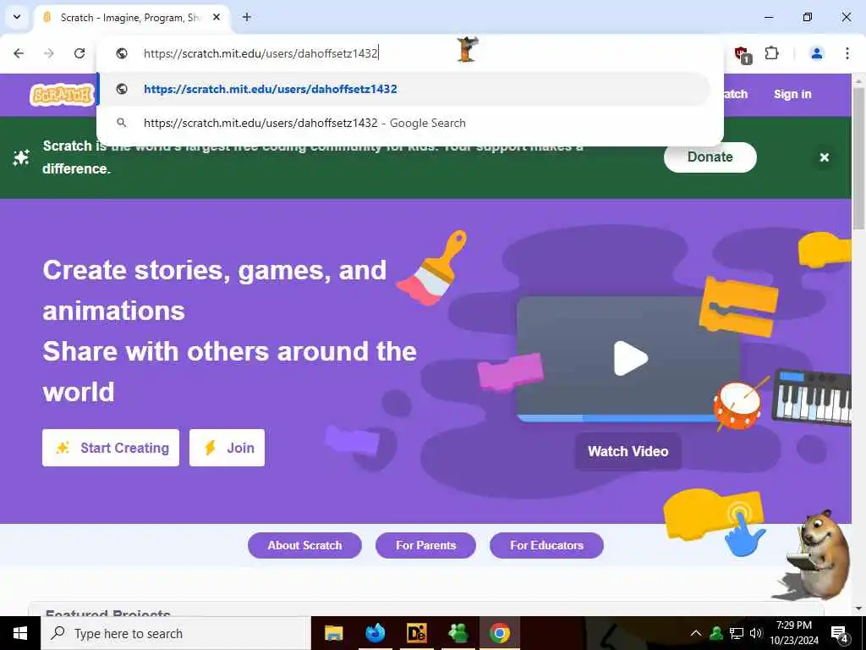The height and width of the screenshot is (650, 866).
Task: Open File Explorer from taskbar
Action: coord(333,633)
